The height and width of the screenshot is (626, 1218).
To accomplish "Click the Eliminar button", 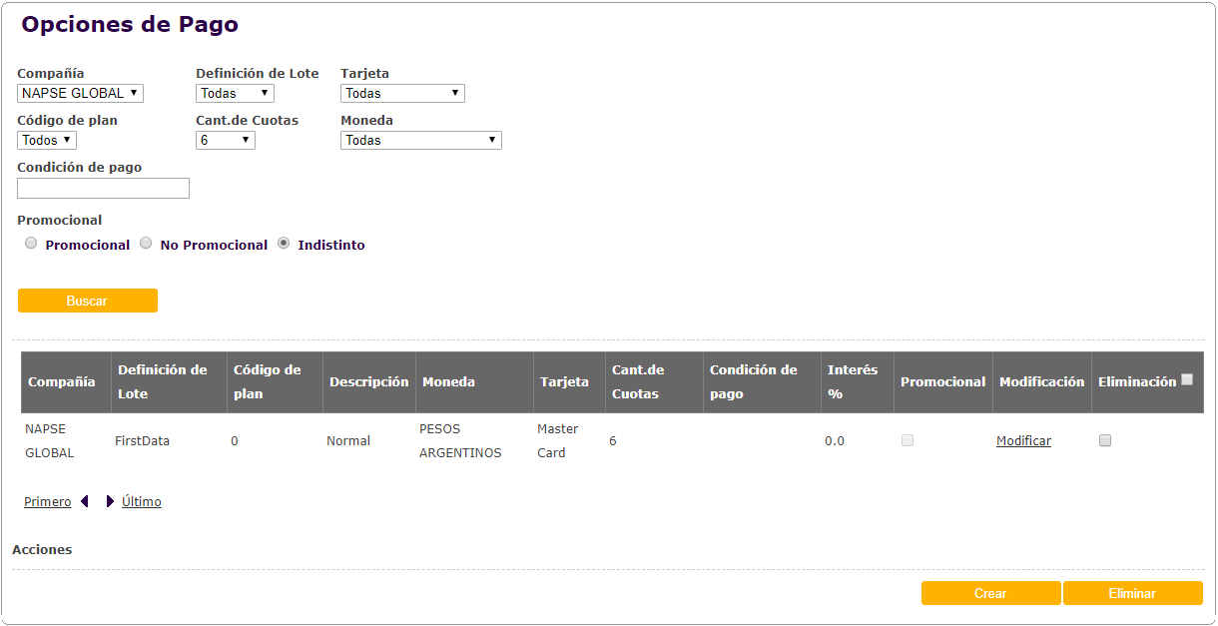I will (1132, 593).
